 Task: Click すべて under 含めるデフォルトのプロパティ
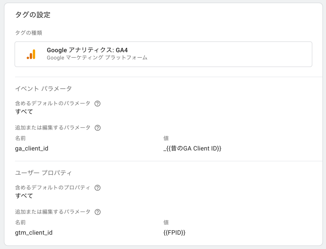(24, 196)
